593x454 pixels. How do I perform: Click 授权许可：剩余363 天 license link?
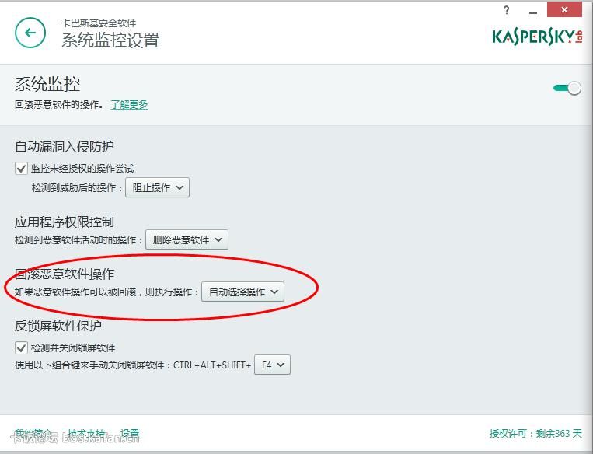point(535,434)
